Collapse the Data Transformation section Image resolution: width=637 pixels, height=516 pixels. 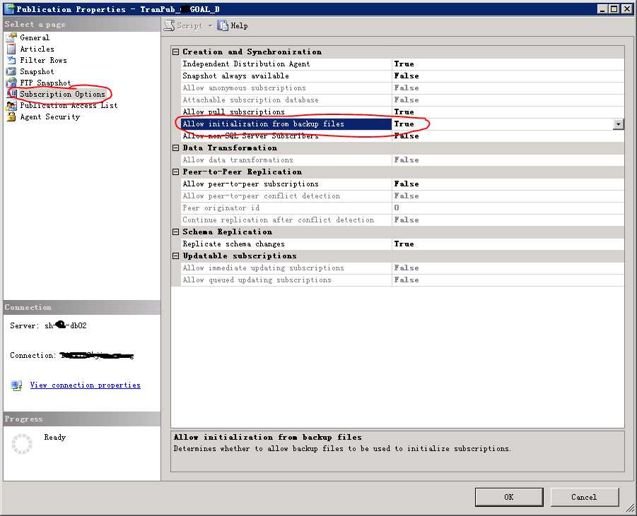pos(175,148)
